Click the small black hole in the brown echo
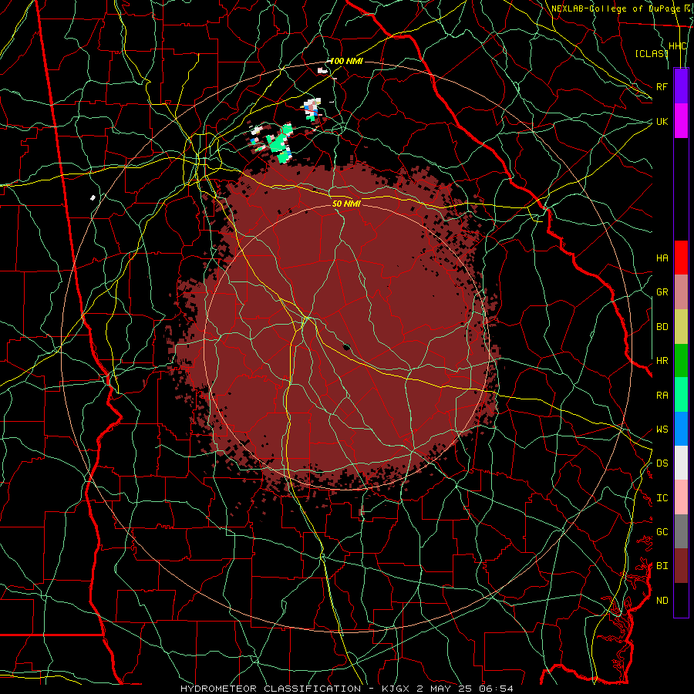Image resolution: width=694 pixels, height=694 pixels. (346, 346)
